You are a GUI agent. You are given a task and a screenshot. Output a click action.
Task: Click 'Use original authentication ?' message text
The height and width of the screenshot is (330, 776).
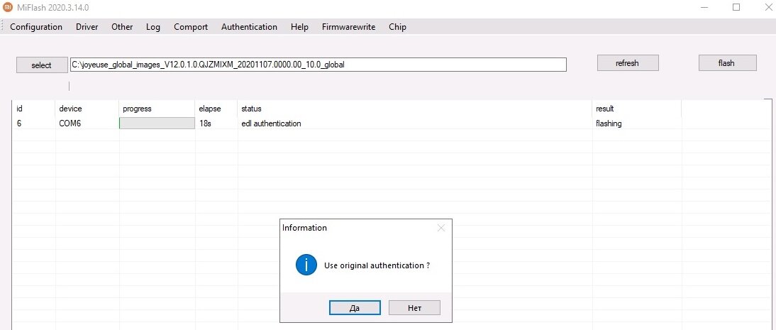tap(377, 265)
